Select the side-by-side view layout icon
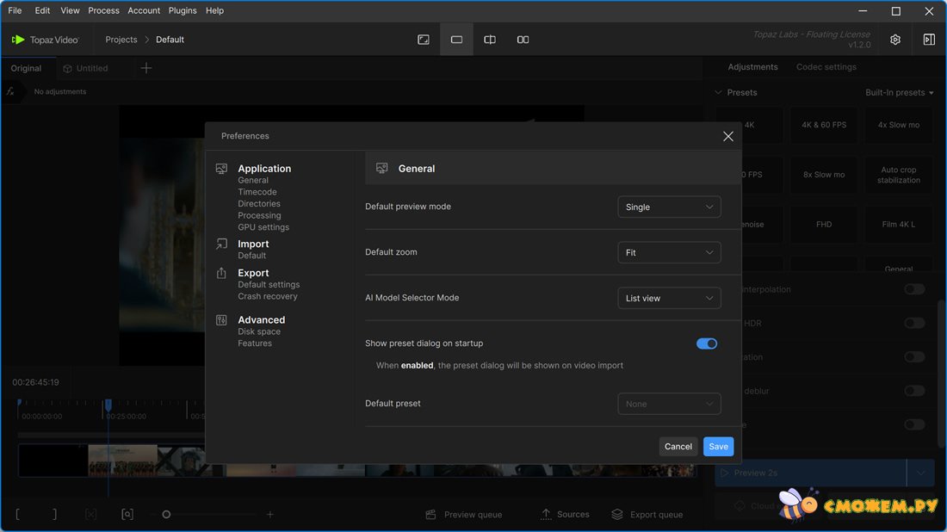The width and height of the screenshot is (947, 532). 523,40
